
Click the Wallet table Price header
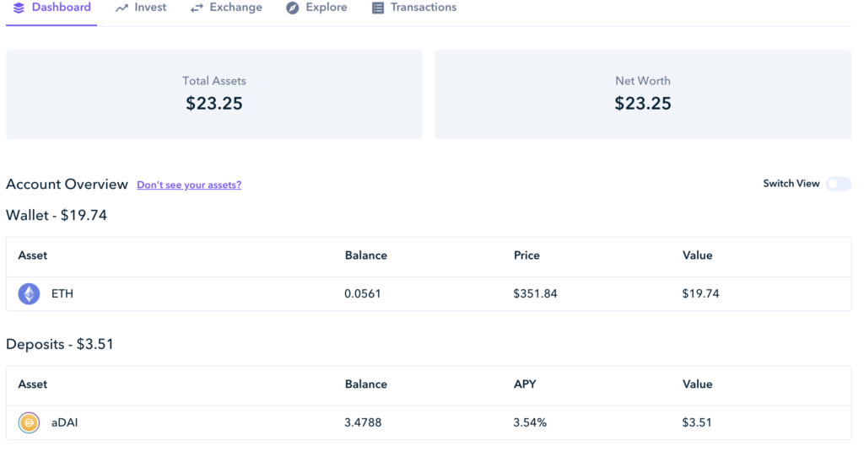click(526, 255)
